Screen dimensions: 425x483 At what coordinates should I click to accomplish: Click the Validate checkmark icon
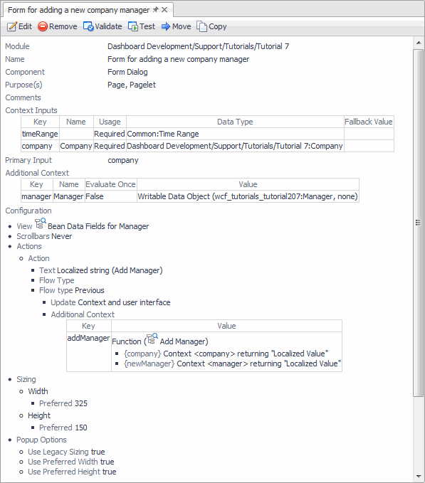tap(88, 26)
